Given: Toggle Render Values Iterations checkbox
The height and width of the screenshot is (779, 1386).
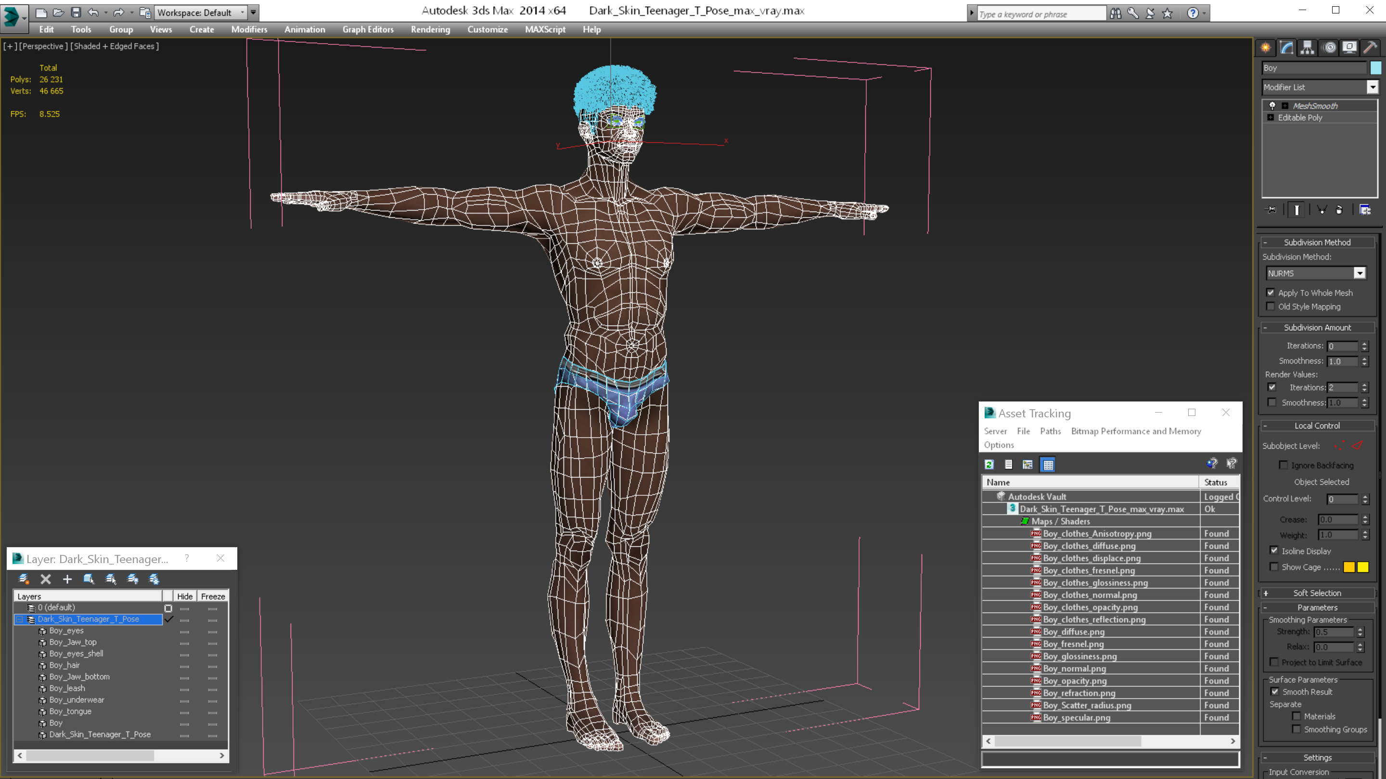Looking at the screenshot, I should click(1272, 387).
